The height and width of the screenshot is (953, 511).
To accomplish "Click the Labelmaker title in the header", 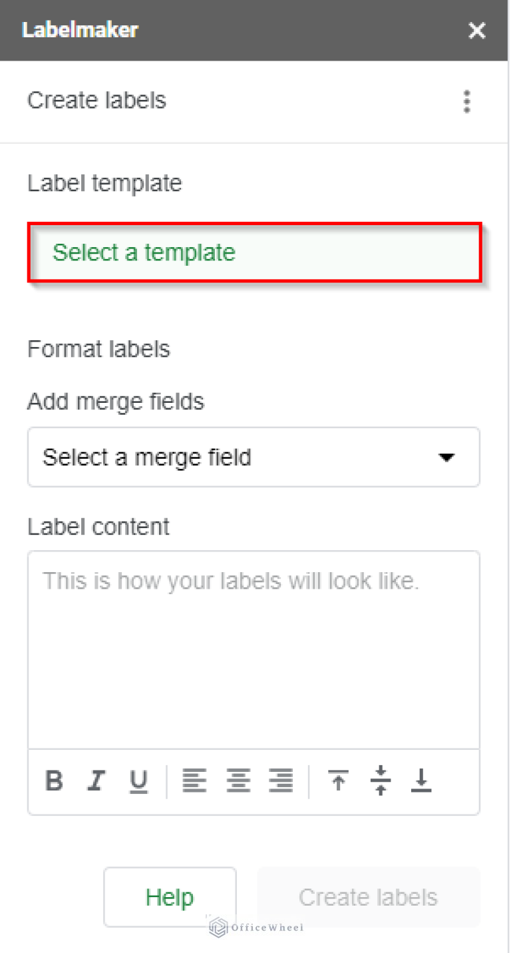I will pyautogui.click(x=80, y=30).
